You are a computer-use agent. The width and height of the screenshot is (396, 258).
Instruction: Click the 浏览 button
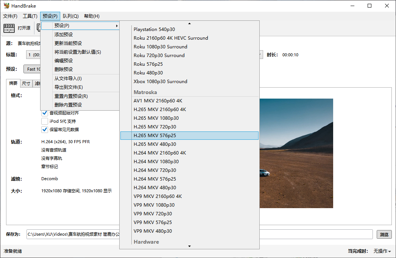pyautogui.click(x=384, y=235)
